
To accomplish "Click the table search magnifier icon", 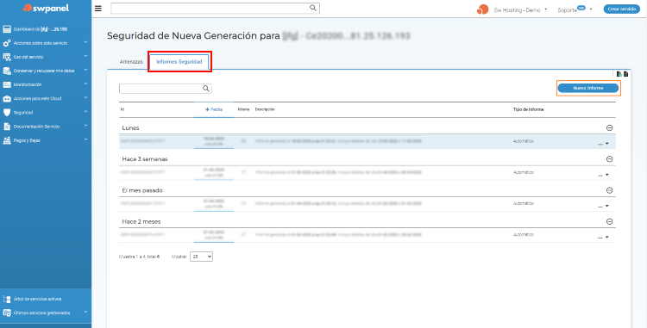I will click(205, 89).
